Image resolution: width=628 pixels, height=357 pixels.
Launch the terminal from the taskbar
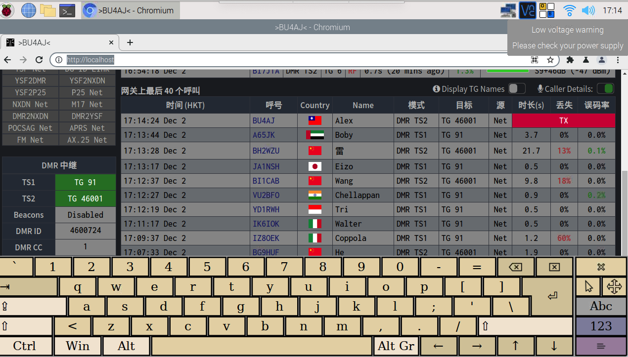[67, 10]
